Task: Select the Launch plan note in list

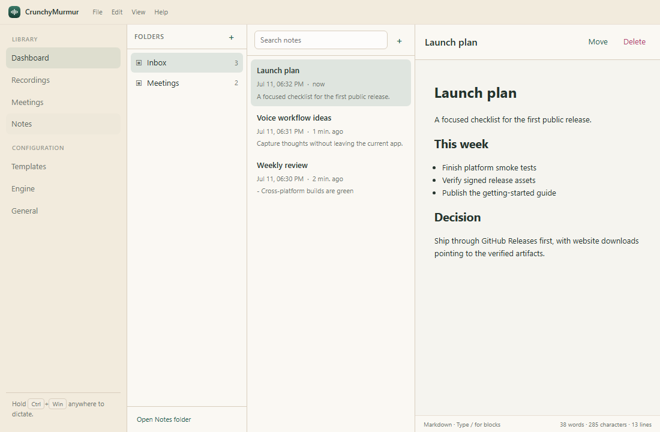Action: [x=331, y=83]
